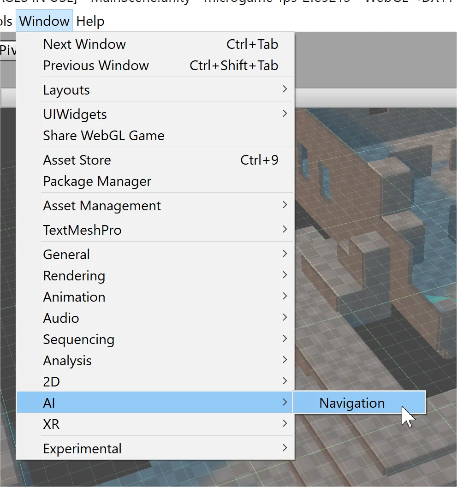The image size is (457, 487).
Task: Open the Window menu in menu bar
Action: 44,21
